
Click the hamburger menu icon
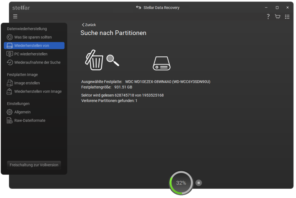[15, 16]
